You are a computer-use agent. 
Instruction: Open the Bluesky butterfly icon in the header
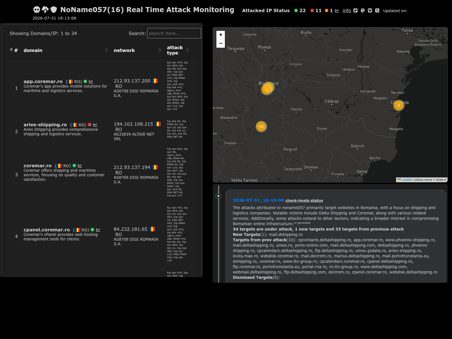tap(370, 10)
